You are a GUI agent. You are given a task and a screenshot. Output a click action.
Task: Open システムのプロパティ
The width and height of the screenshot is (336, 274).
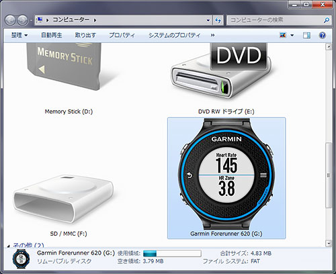174,35
